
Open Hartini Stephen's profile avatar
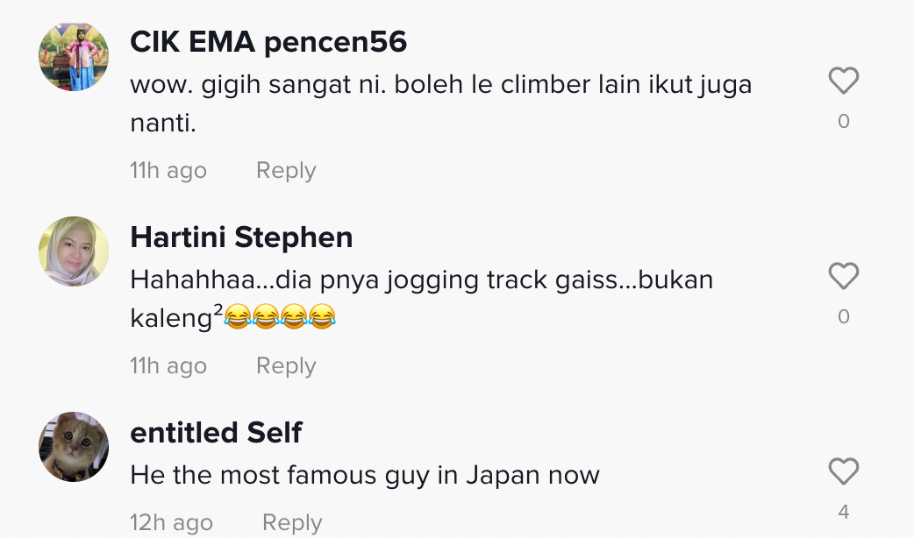point(74,251)
